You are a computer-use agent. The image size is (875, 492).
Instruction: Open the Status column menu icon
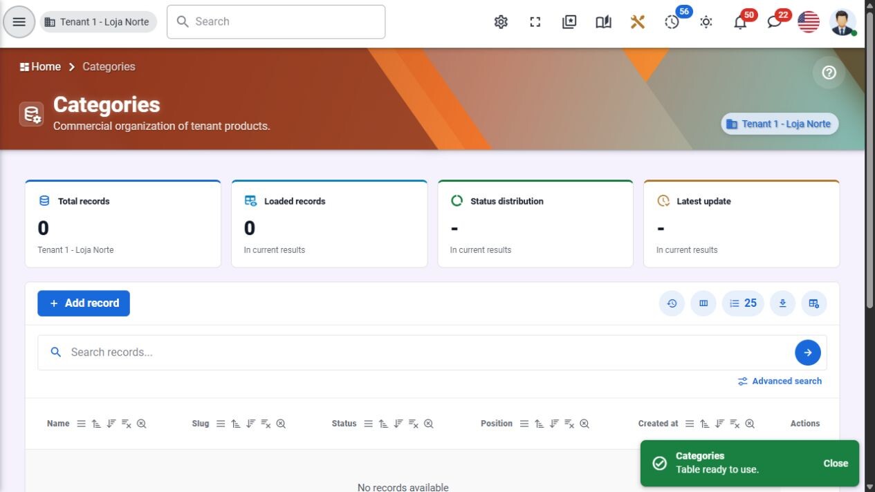point(368,424)
